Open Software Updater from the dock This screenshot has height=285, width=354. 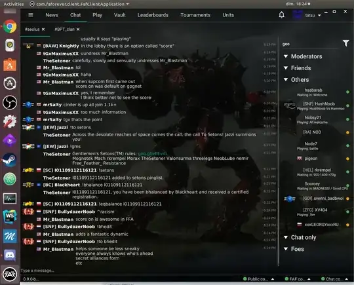pyautogui.click(x=10, y=83)
